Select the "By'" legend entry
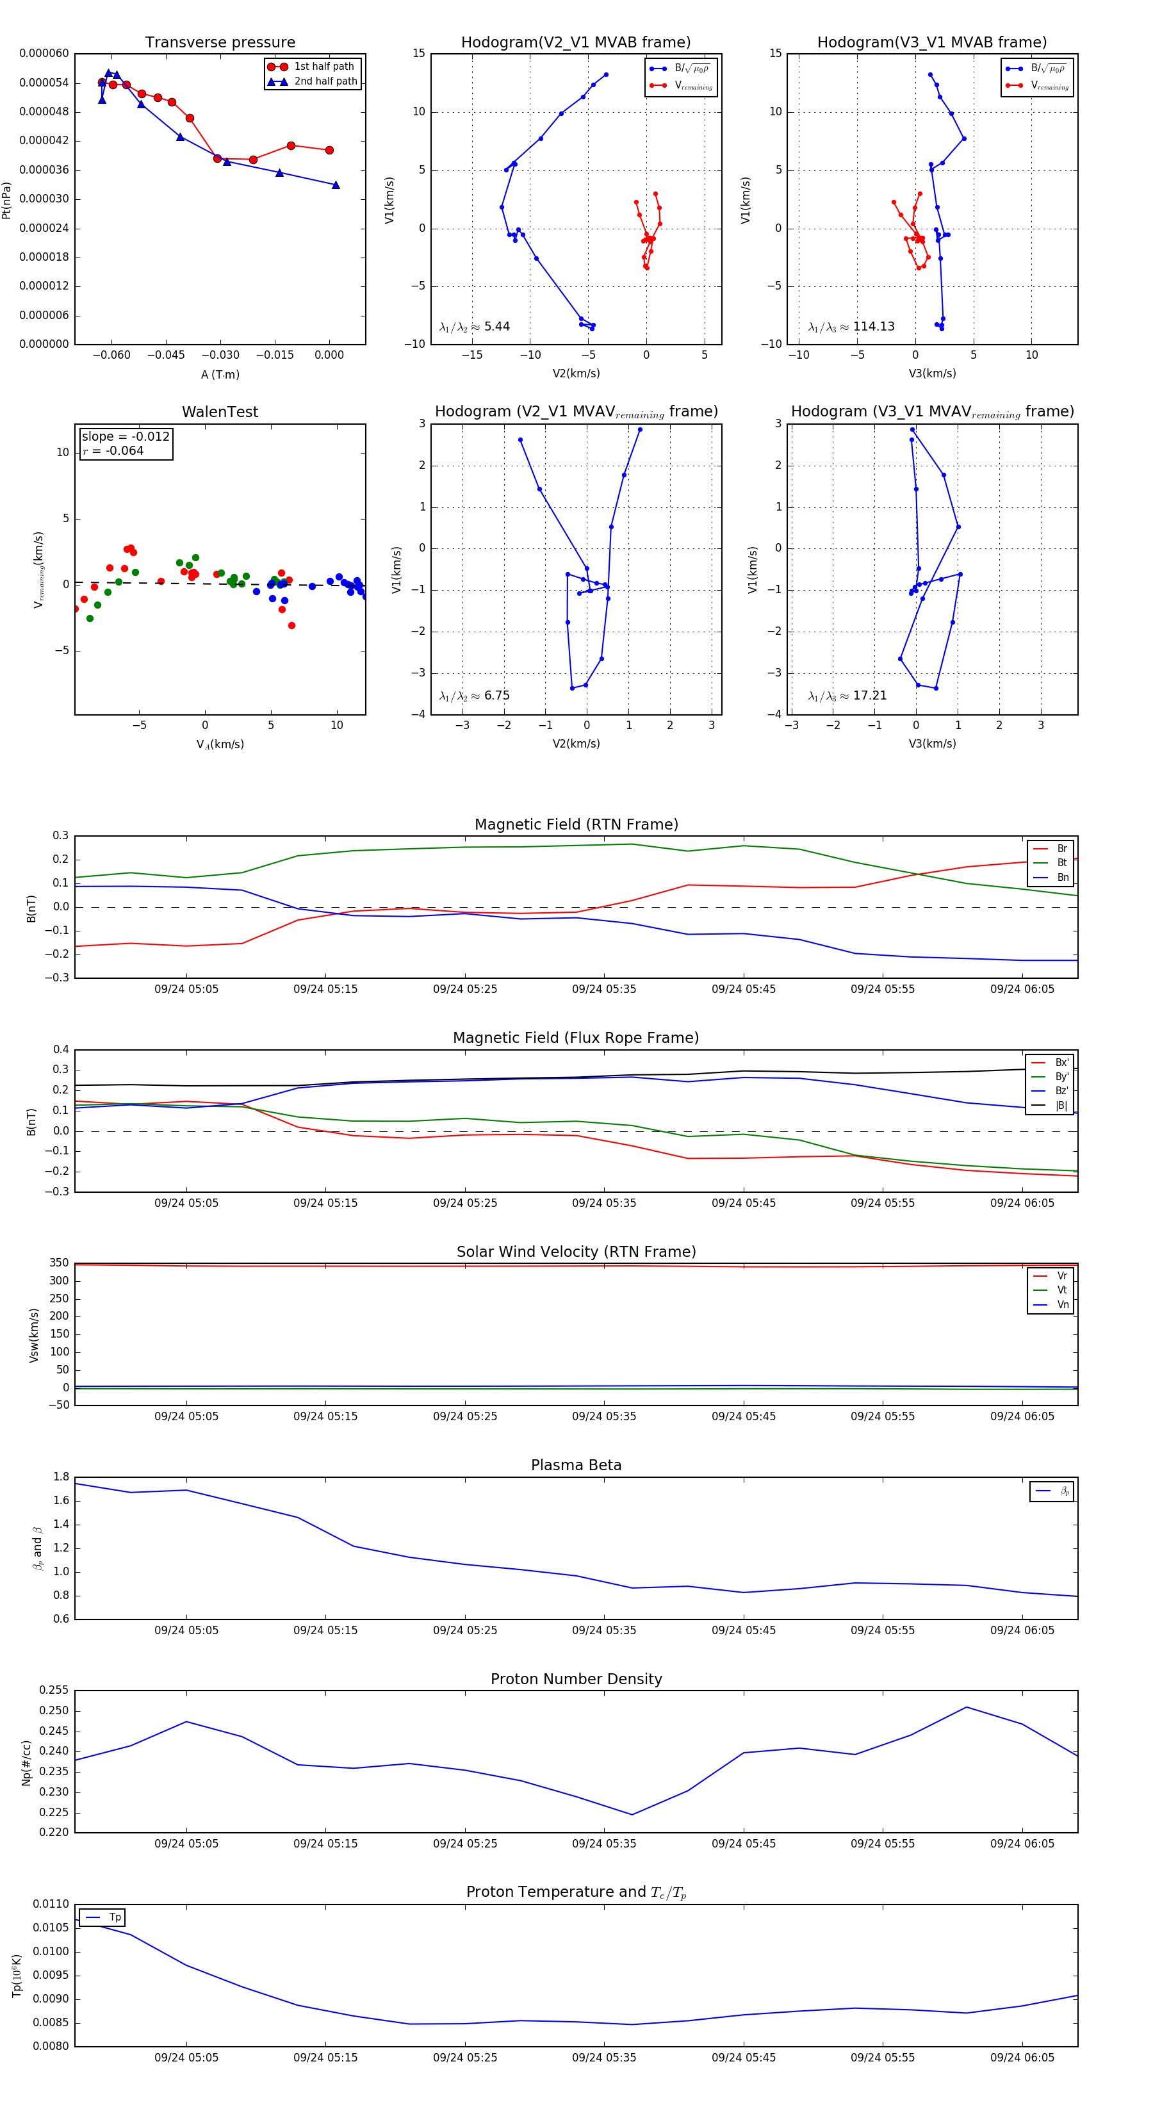This screenshot has width=1153, height=2114. pos(1050,1077)
